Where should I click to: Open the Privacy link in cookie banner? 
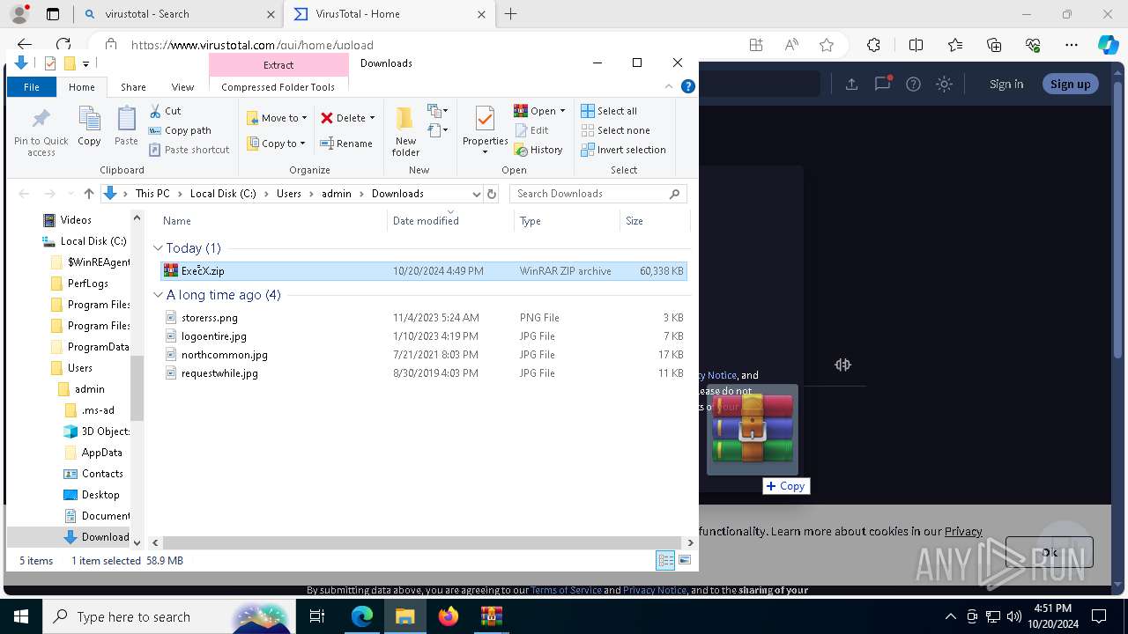[x=963, y=531]
